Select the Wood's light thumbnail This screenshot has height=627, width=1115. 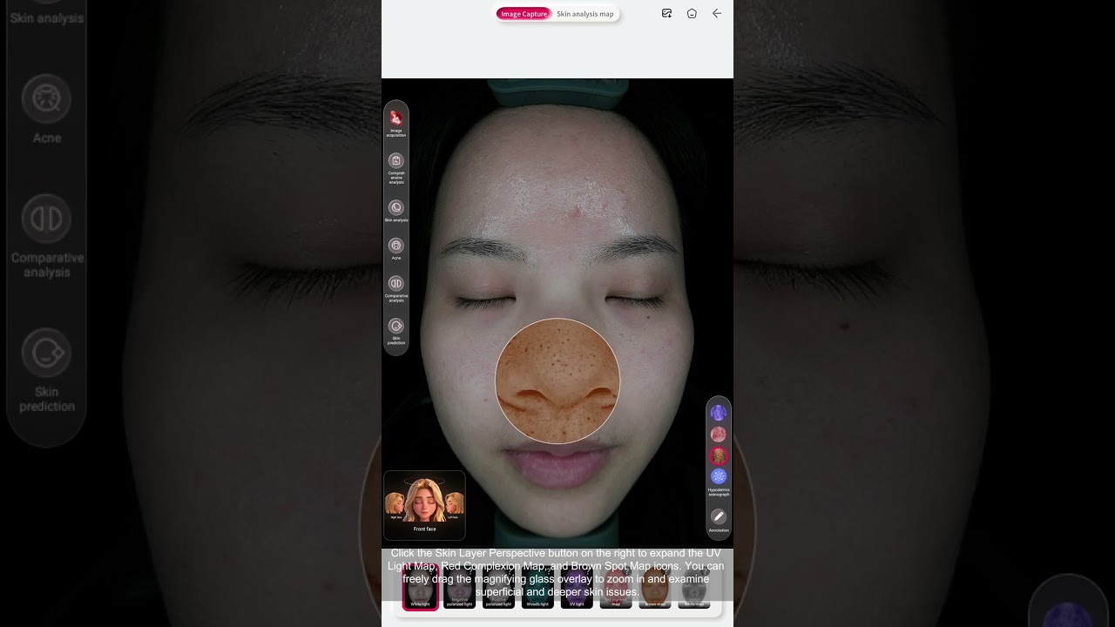(x=537, y=590)
